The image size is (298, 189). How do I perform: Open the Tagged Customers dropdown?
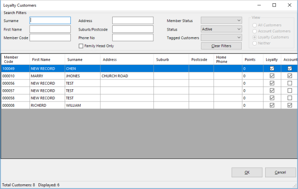(221, 38)
